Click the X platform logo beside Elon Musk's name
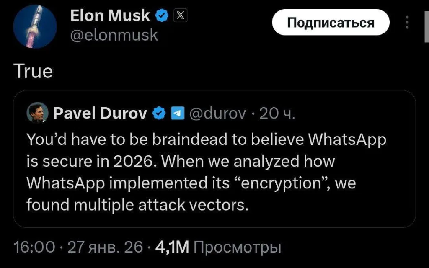This screenshot has width=429, height=268. point(181,15)
